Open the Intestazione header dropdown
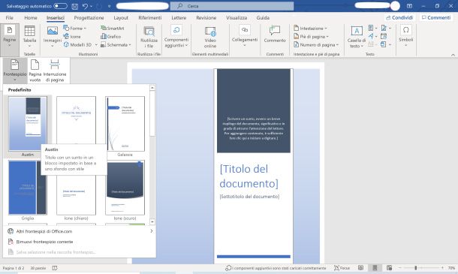 pyautogui.click(x=310, y=29)
